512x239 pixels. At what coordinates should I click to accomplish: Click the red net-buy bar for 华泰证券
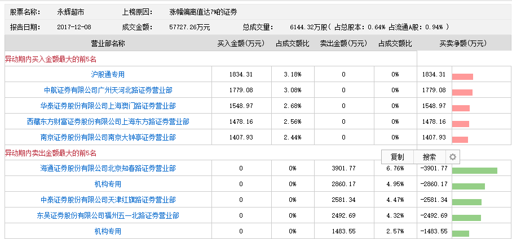[461, 108]
